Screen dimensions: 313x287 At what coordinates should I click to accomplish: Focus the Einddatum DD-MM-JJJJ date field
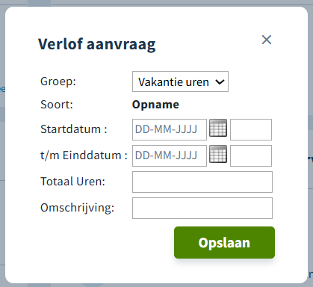pos(170,155)
